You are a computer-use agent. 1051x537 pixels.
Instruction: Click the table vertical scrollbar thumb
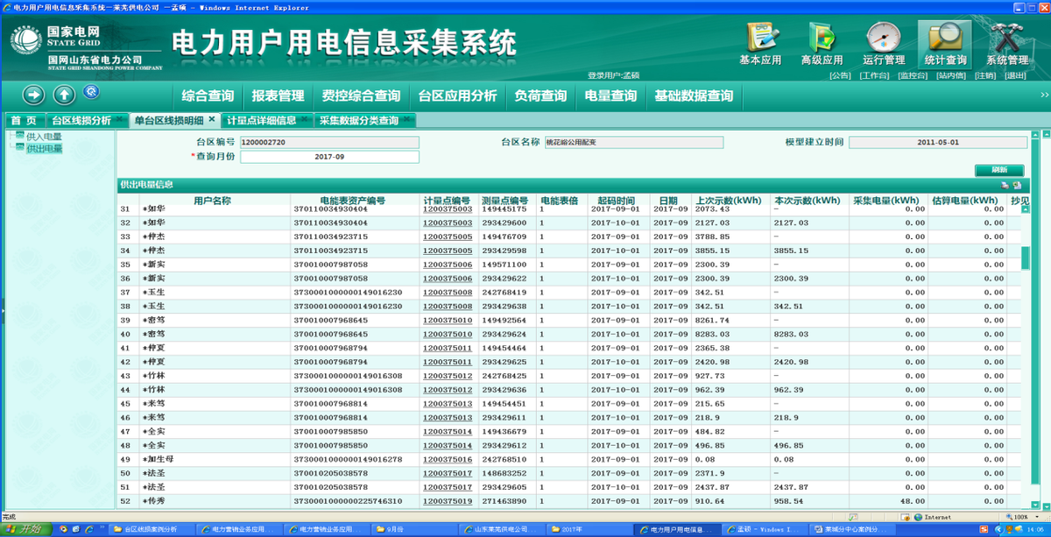pyautogui.click(x=1025, y=258)
